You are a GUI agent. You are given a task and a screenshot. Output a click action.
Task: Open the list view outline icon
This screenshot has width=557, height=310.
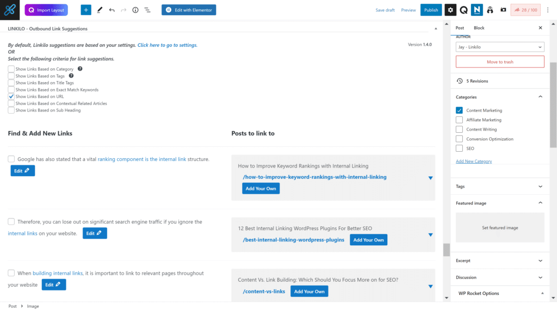[147, 10]
